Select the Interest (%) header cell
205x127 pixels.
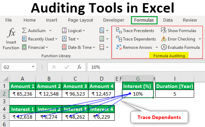point(138,86)
